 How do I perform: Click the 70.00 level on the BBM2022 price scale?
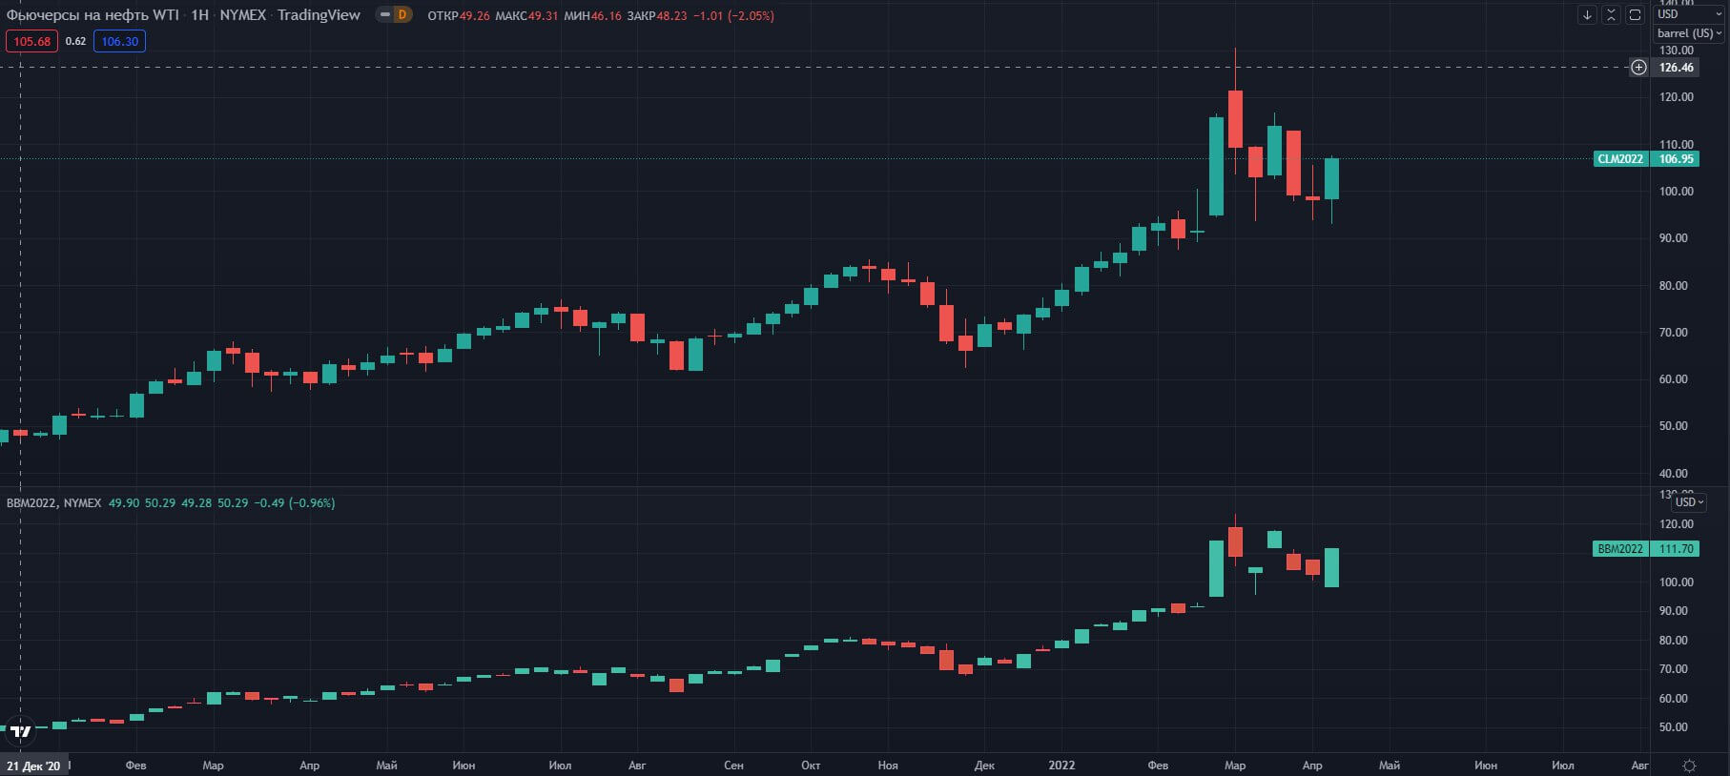click(x=1676, y=669)
